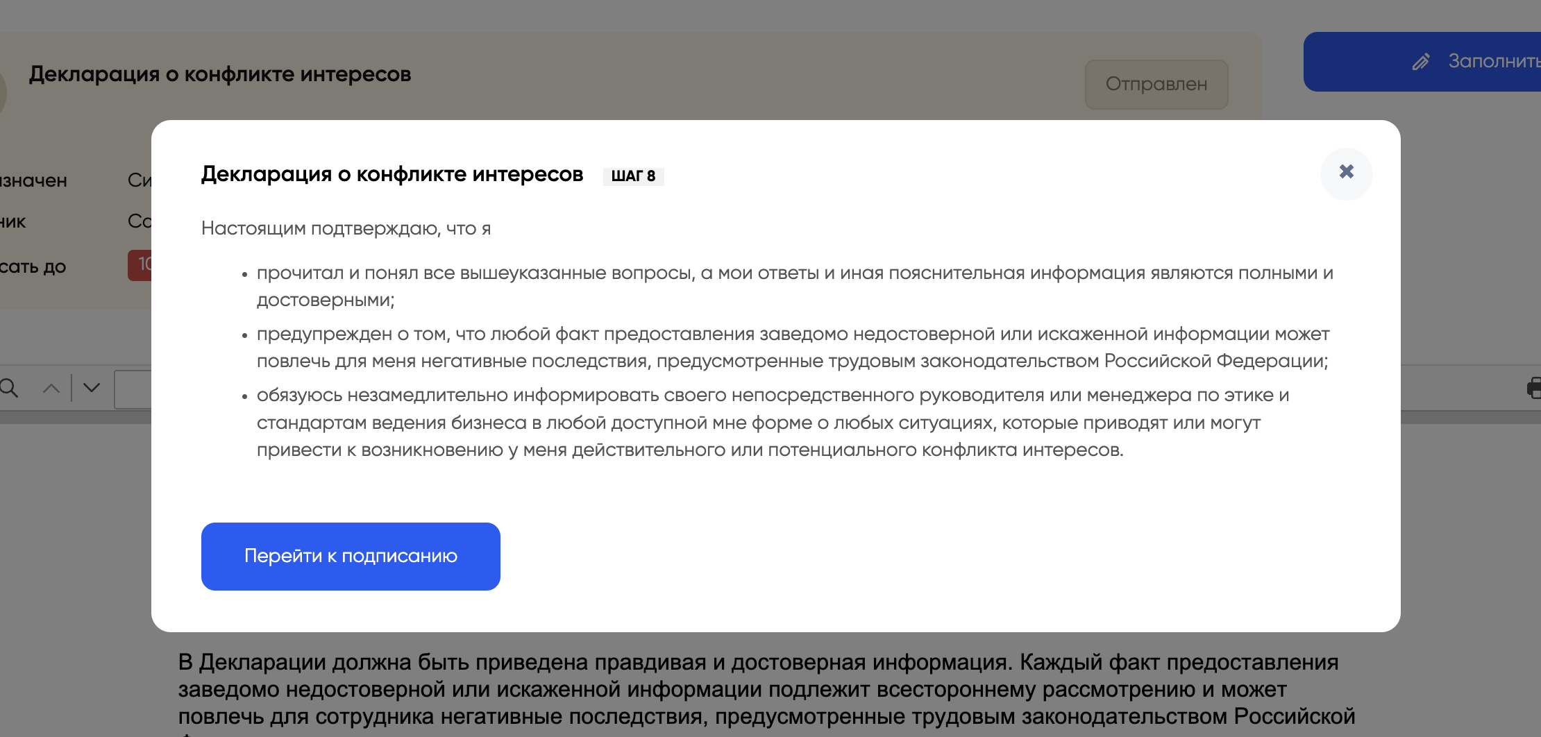The height and width of the screenshot is (737, 1541).
Task: Click the printer icon in the document toolbar
Action: click(1533, 388)
